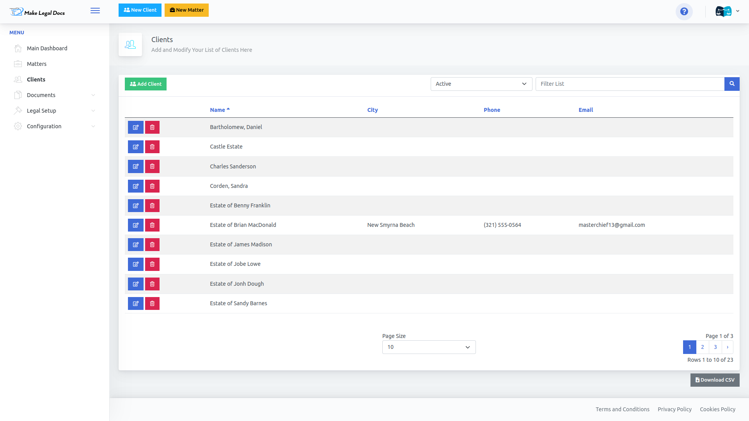749x421 pixels.
Task: Click in the Filter List field
Action: (630, 84)
